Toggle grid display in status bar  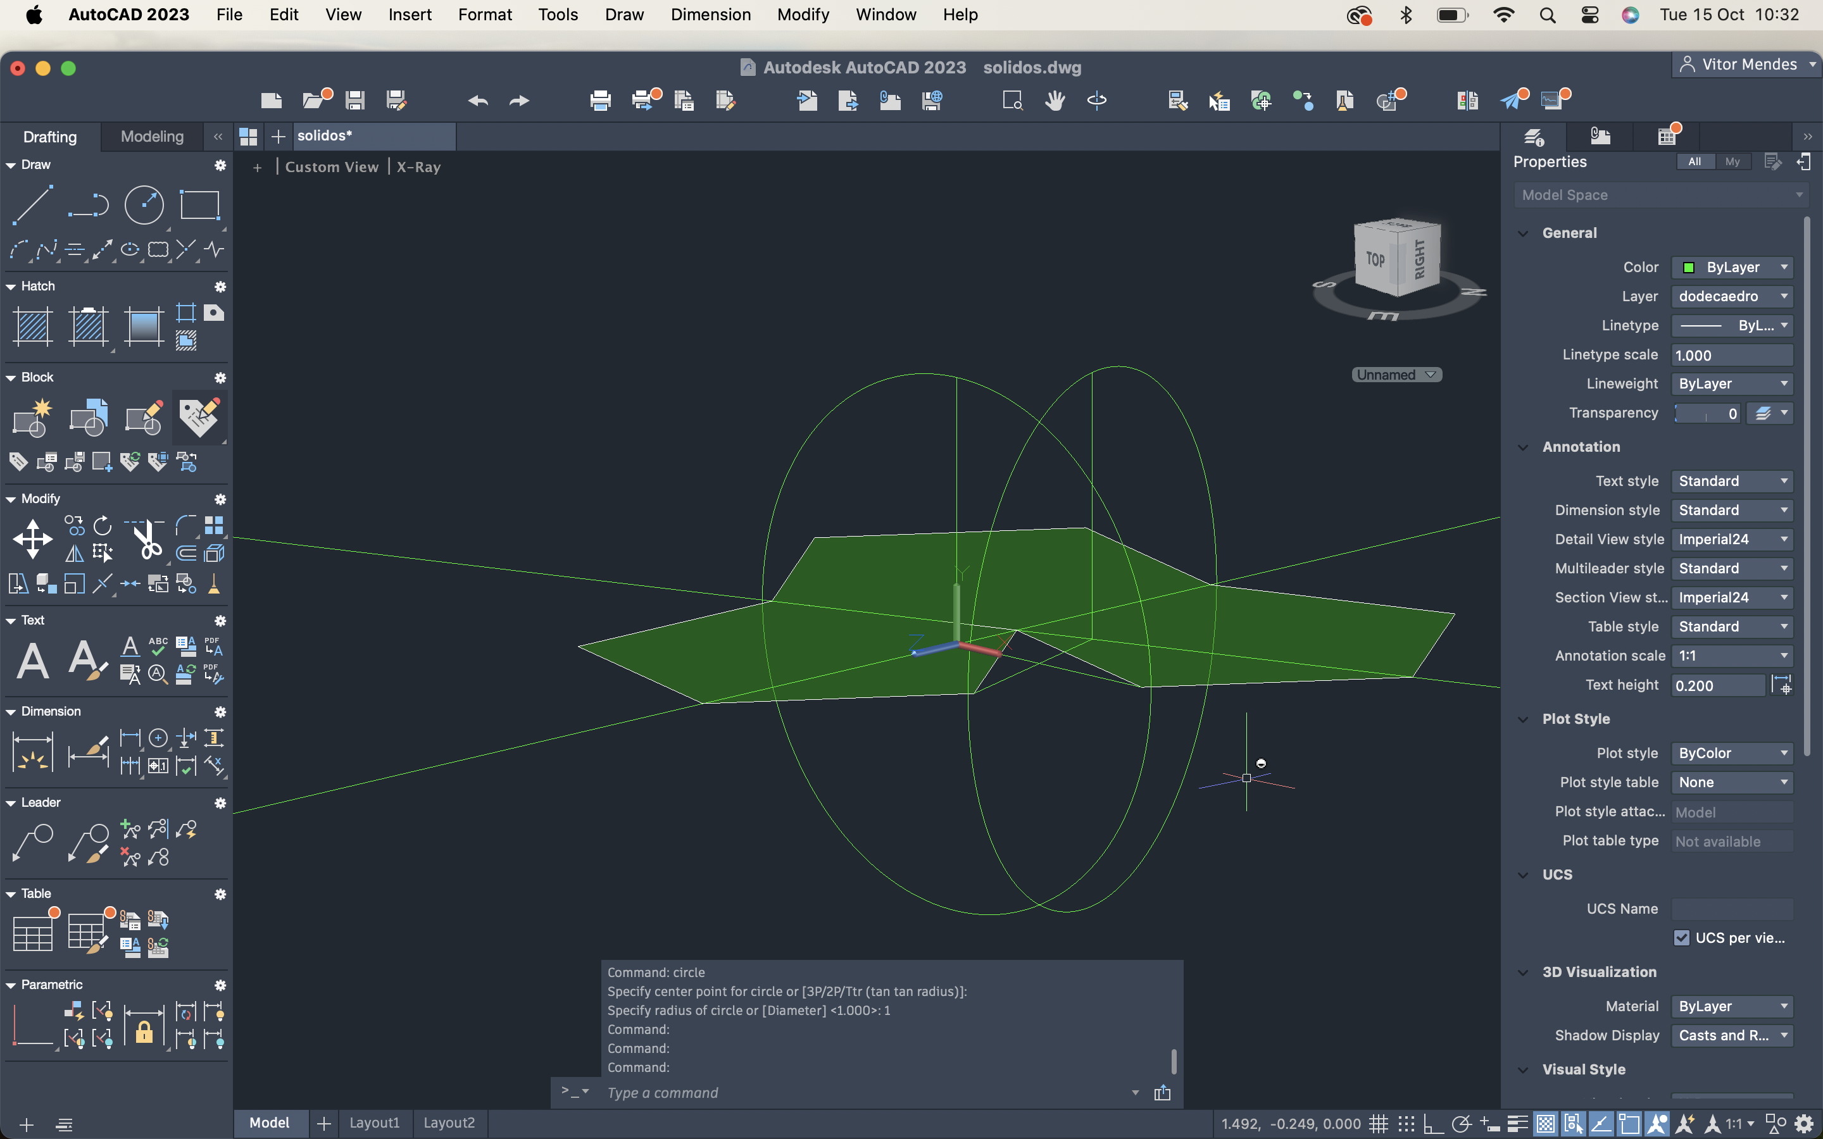coord(1378,1124)
